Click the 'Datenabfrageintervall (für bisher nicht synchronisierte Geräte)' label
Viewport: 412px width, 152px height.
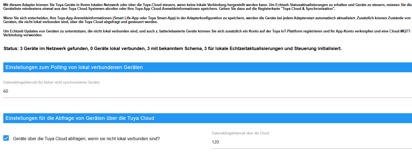(51, 82)
